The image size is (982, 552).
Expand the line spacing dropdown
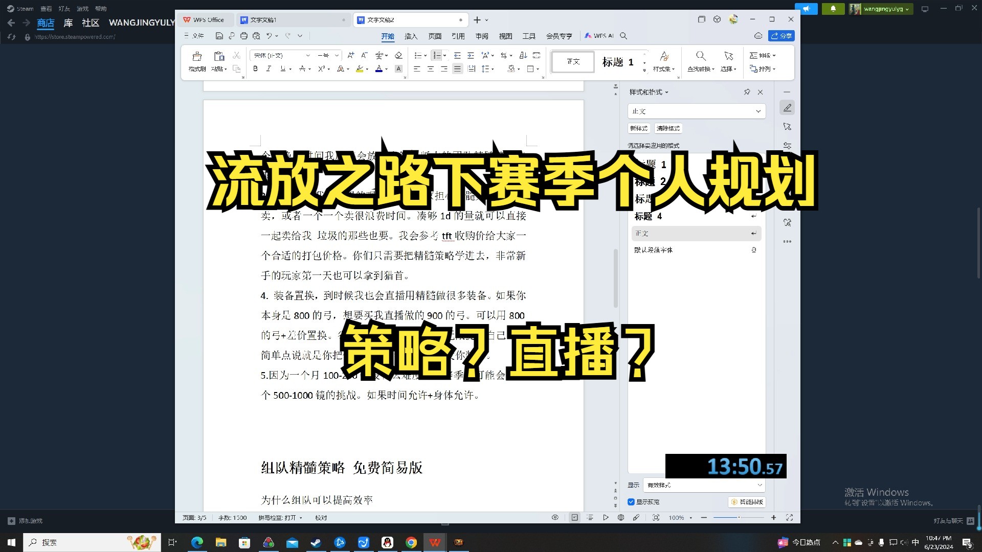click(493, 69)
